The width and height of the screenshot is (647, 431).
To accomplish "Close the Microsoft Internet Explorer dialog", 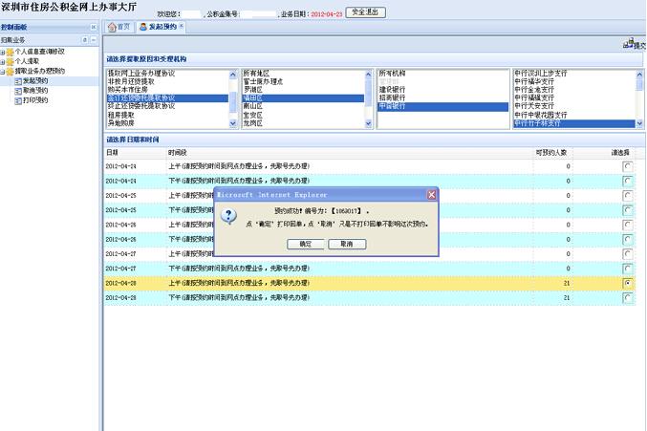I will tap(431, 194).
